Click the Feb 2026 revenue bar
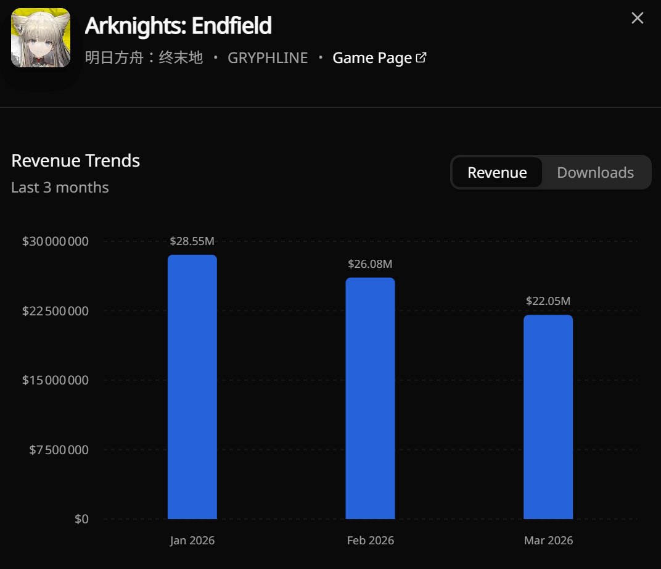 pos(370,398)
